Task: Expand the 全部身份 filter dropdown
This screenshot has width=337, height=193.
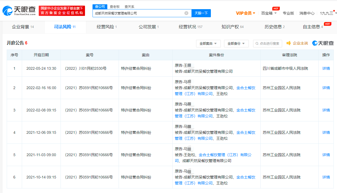Action: (x=236, y=43)
